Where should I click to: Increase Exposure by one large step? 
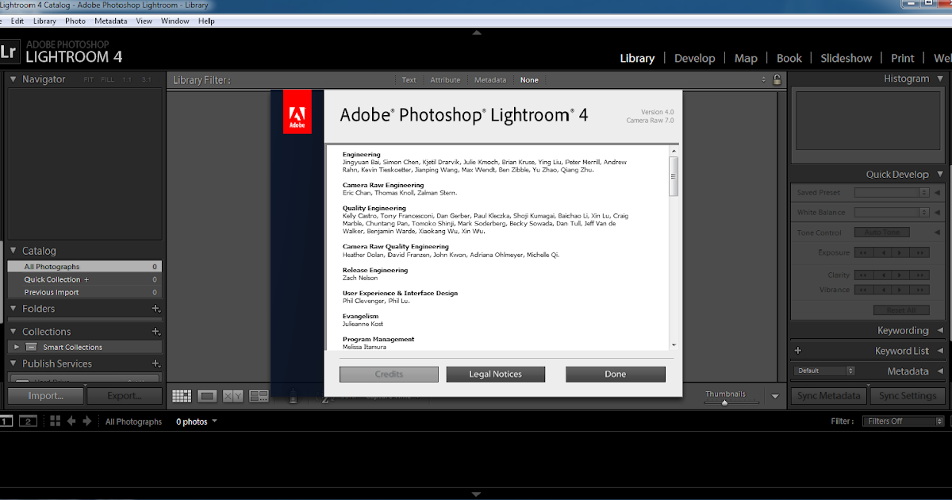(x=919, y=252)
